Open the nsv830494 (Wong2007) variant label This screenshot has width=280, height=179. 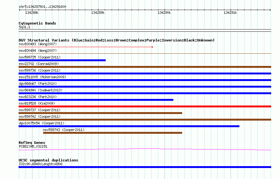(38, 51)
